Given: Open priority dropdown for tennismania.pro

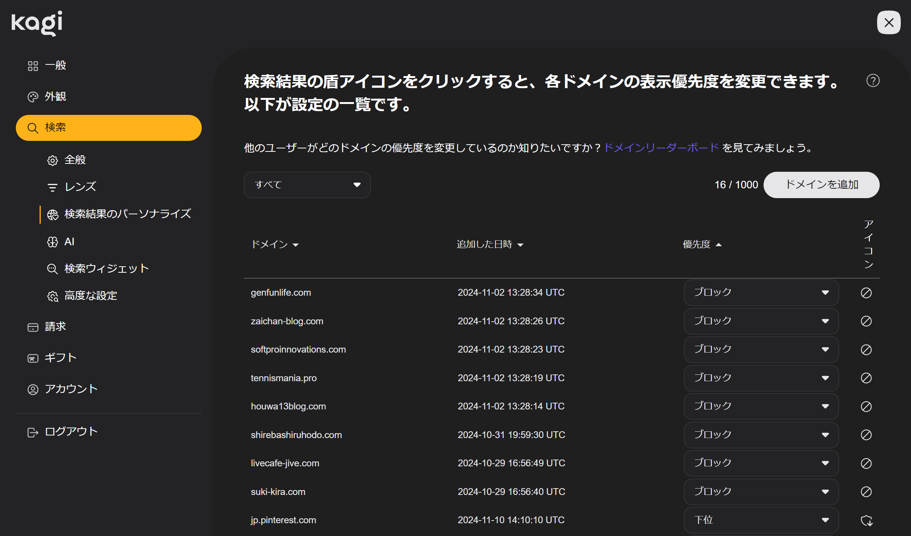Looking at the screenshot, I should [x=761, y=378].
